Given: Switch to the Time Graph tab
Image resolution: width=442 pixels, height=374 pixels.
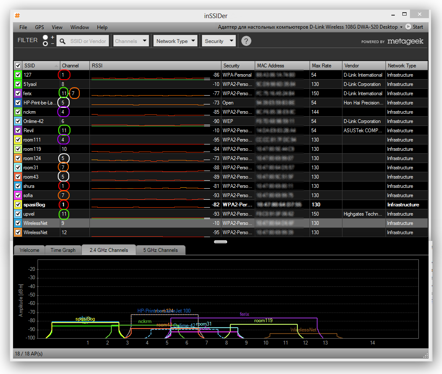Looking at the screenshot, I should pyautogui.click(x=63, y=250).
